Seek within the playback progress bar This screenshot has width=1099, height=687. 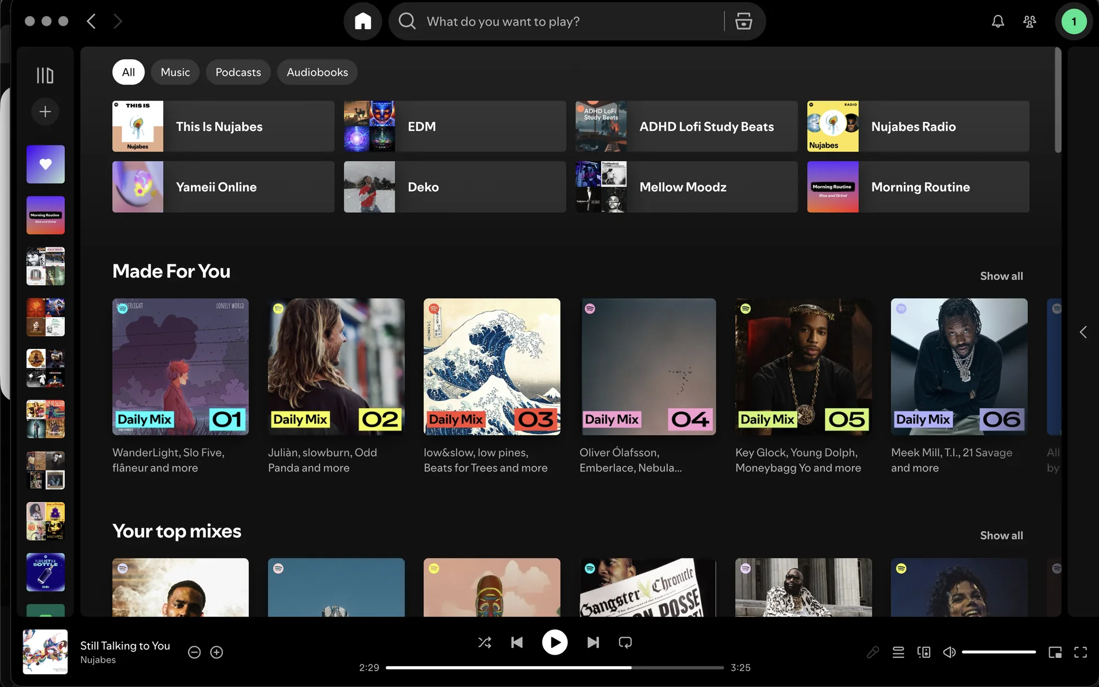pyautogui.click(x=554, y=668)
